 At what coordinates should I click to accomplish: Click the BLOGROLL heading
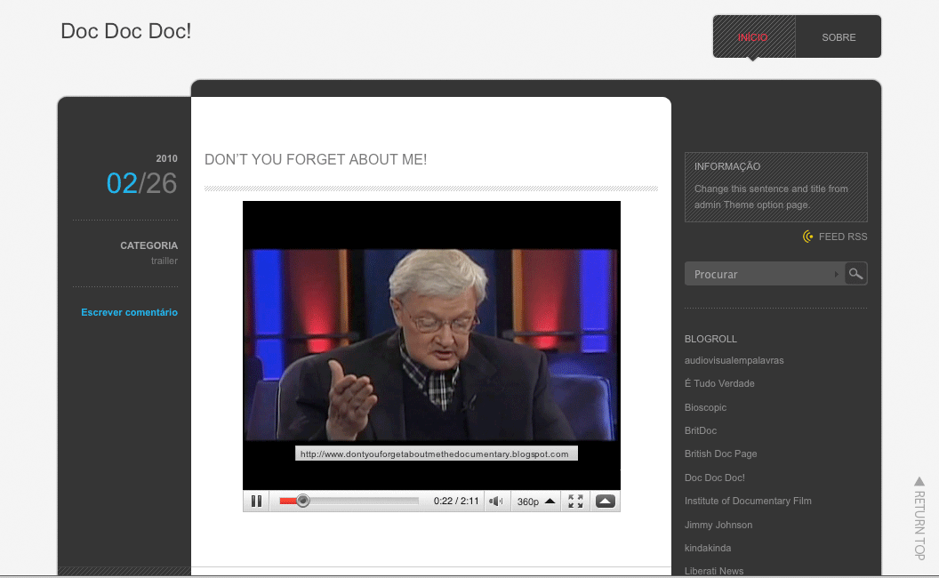coord(710,339)
